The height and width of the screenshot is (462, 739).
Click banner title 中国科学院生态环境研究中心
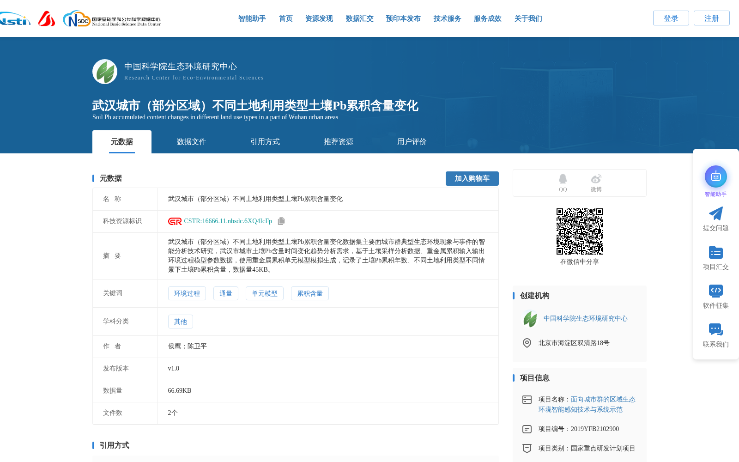181,67
